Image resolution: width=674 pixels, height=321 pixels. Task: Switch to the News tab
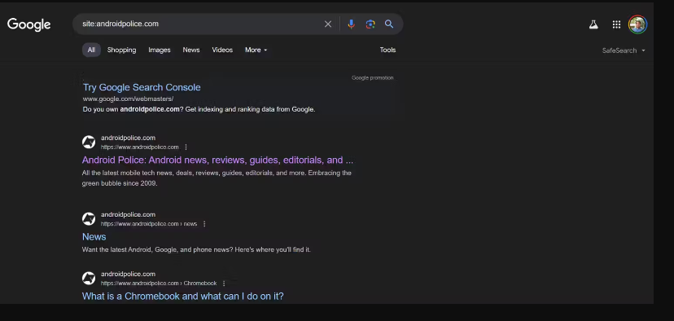[x=191, y=50]
